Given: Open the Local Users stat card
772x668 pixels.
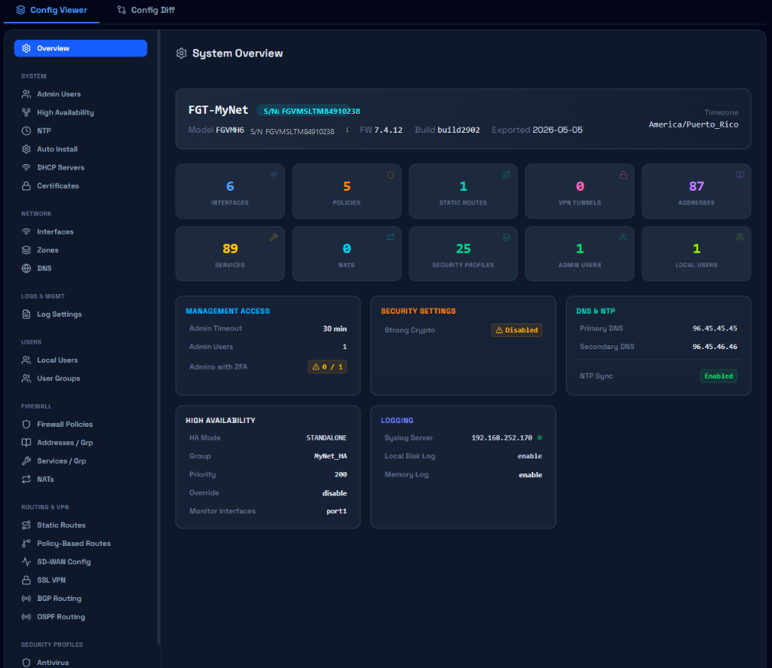Looking at the screenshot, I should coord(696,253).
